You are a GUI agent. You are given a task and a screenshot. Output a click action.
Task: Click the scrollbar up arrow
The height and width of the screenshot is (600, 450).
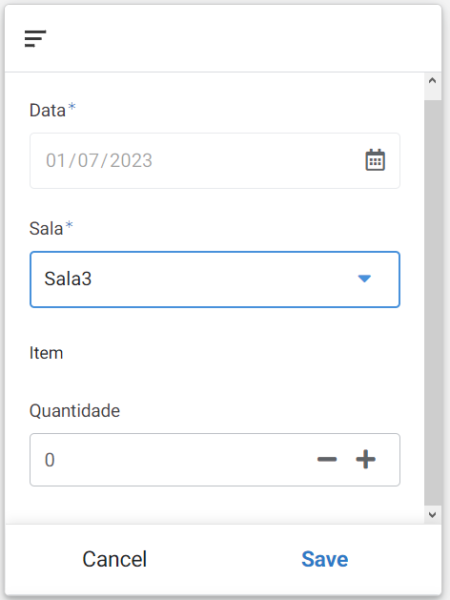(x=433, y=81)
